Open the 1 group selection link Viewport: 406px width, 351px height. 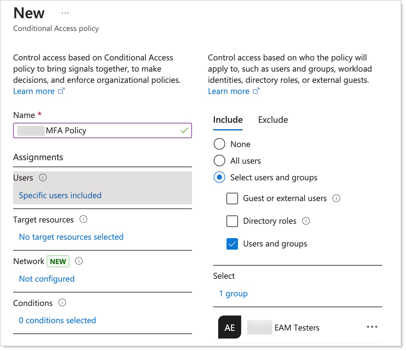(233, 293)
